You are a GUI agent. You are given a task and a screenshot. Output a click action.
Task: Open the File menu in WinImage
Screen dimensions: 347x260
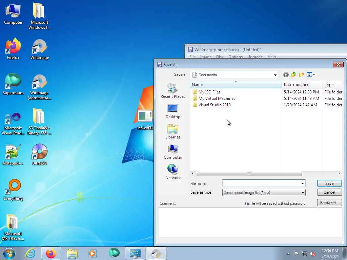pyautogui.click(x=192, y=57)
